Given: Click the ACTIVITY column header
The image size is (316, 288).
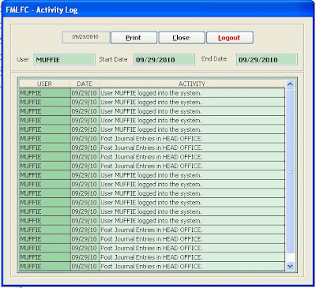Looking at the screenshot, I should 192,84.
